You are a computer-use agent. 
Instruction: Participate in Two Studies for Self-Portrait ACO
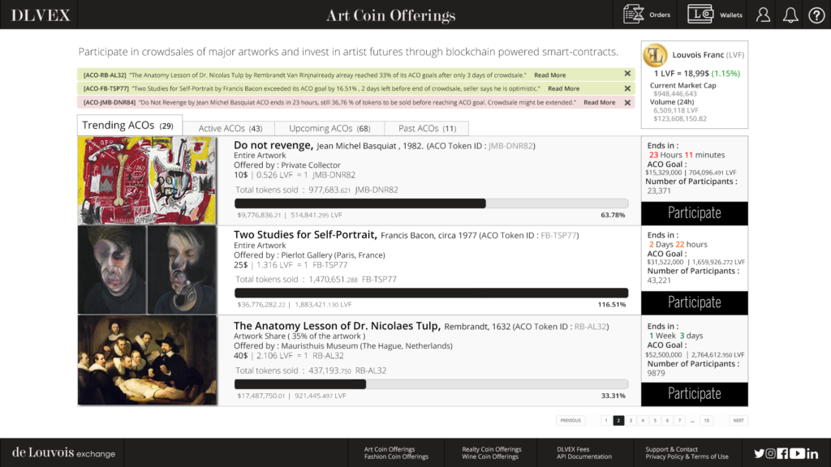coord(695,302)
